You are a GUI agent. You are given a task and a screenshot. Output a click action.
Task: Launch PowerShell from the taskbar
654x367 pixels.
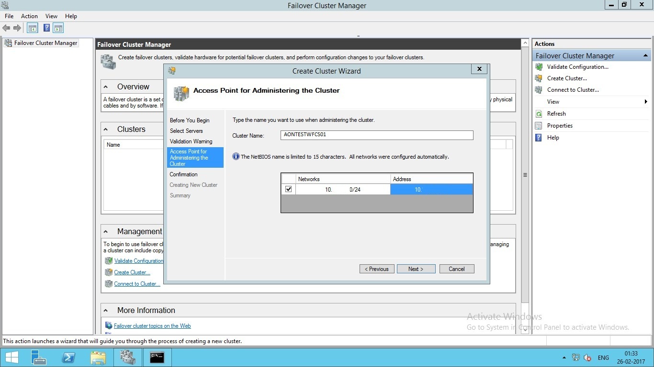[x=68, y=357]
